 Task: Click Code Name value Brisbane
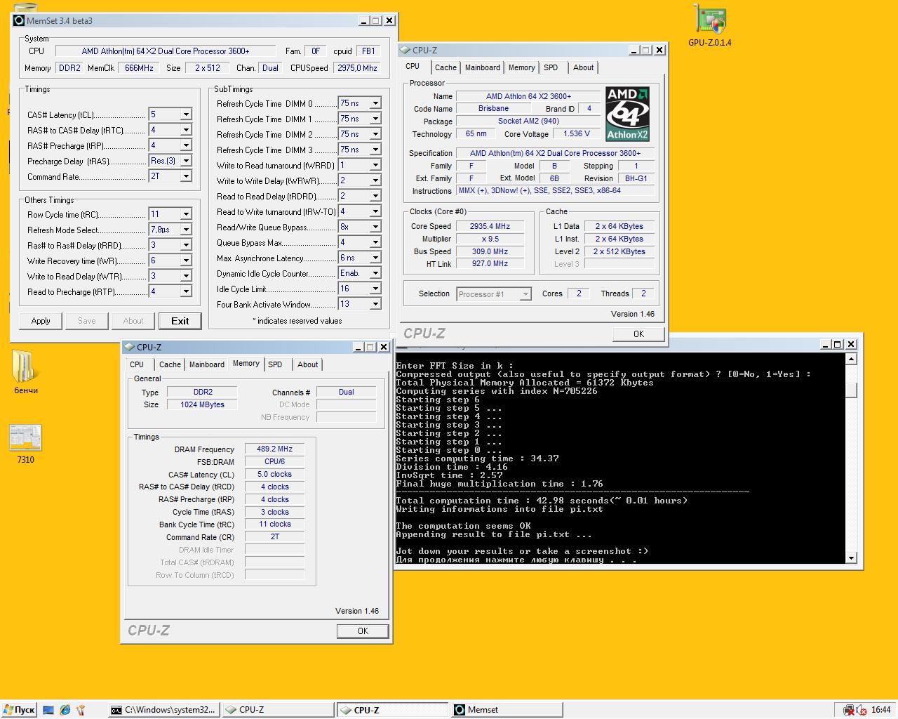(494, 108)
